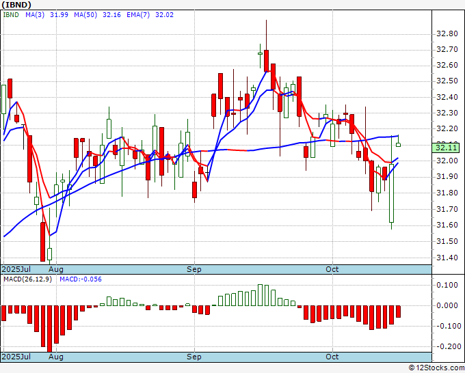Click the 32.20 price axis label
The image size is (465, 373).
point(447,128)
